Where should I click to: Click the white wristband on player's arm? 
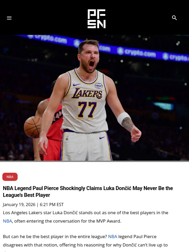124,118
